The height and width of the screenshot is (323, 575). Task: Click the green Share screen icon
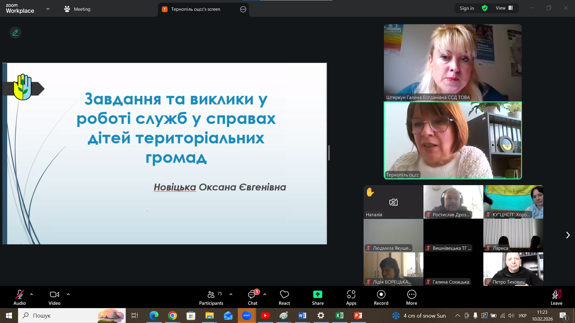(x=317, y=295)
